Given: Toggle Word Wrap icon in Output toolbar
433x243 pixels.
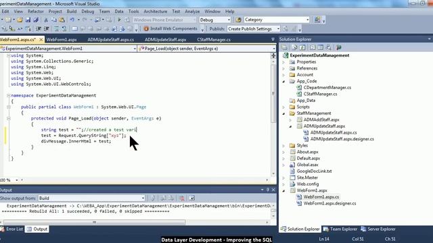Looking at the screenshot, I should pos(192,198).
